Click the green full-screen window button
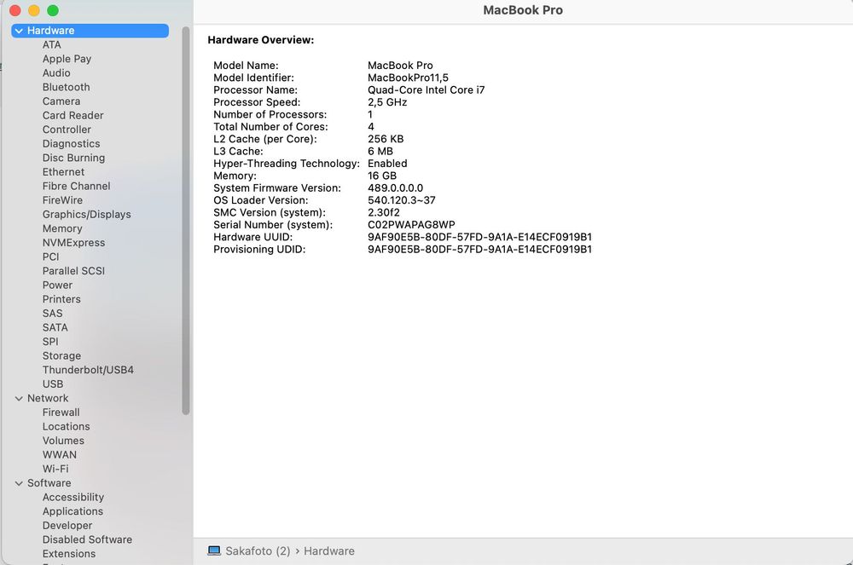The height and width of the screenshot is (565, 853). (x=53, y=10)
